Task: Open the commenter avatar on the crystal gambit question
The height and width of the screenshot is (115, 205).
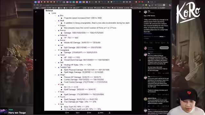Action: click(x=145, y=99)
